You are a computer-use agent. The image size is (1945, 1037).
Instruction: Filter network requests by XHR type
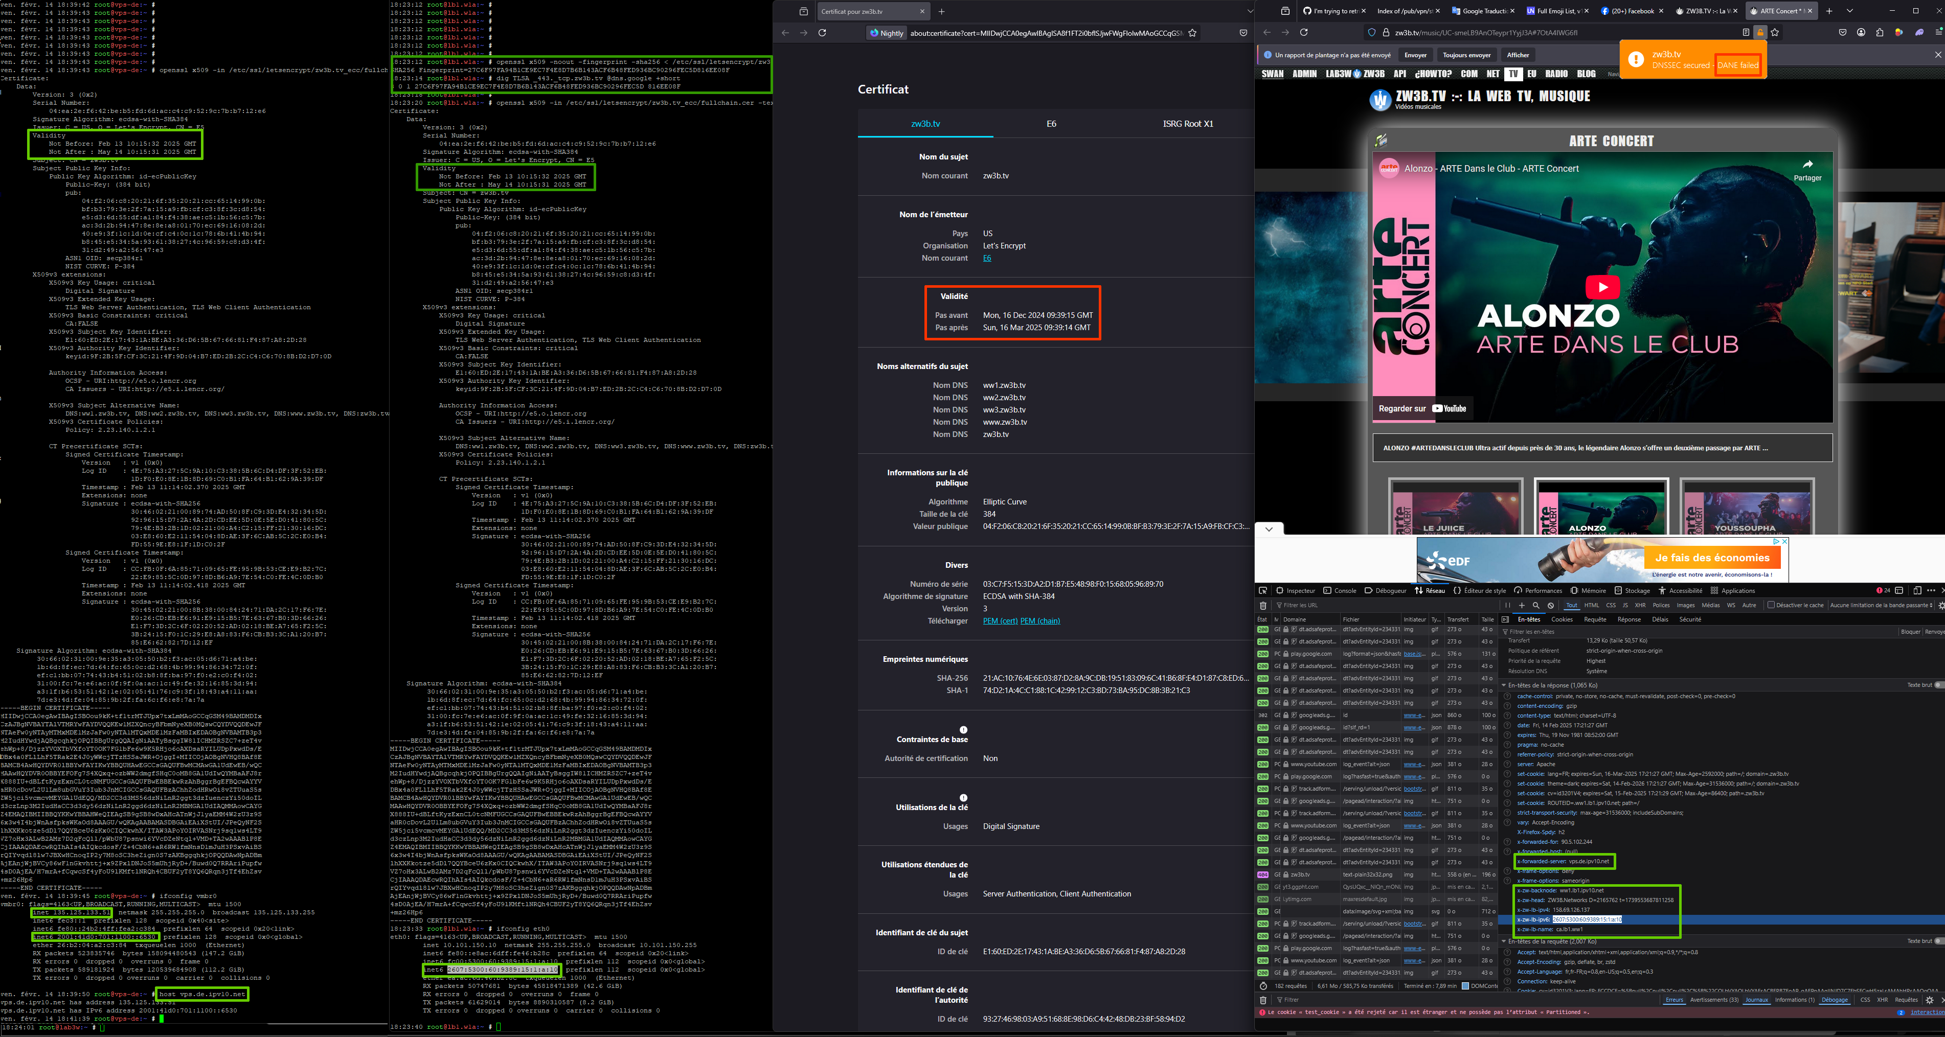pyautogui.click(x=1640, y=605)
